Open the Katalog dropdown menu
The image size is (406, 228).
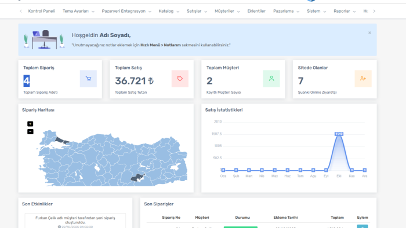(169, 11)
